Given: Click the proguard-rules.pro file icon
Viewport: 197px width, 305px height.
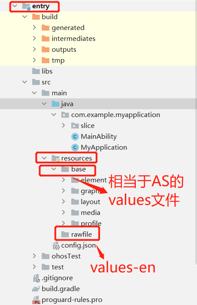Looking at the screenshot, I should tap(36, 300).
